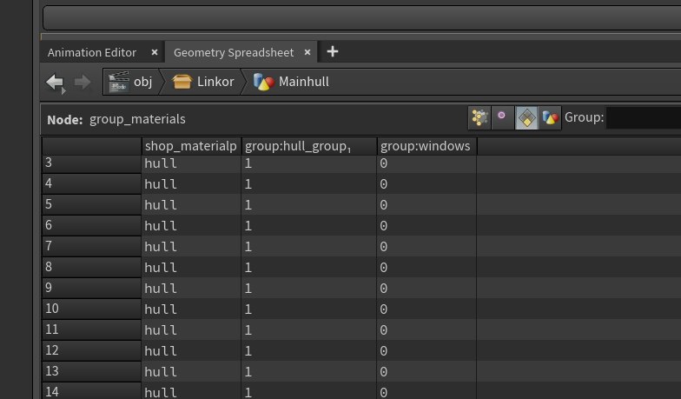Image resolution: width=681 pixels, height=399 pixels.
Task: Click the hull cell in row 12
Action: coord(191,351)
